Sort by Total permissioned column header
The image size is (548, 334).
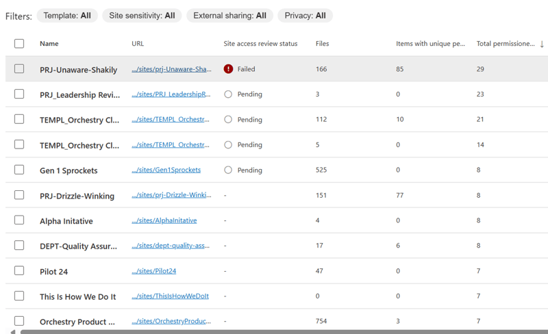(506, 44)
